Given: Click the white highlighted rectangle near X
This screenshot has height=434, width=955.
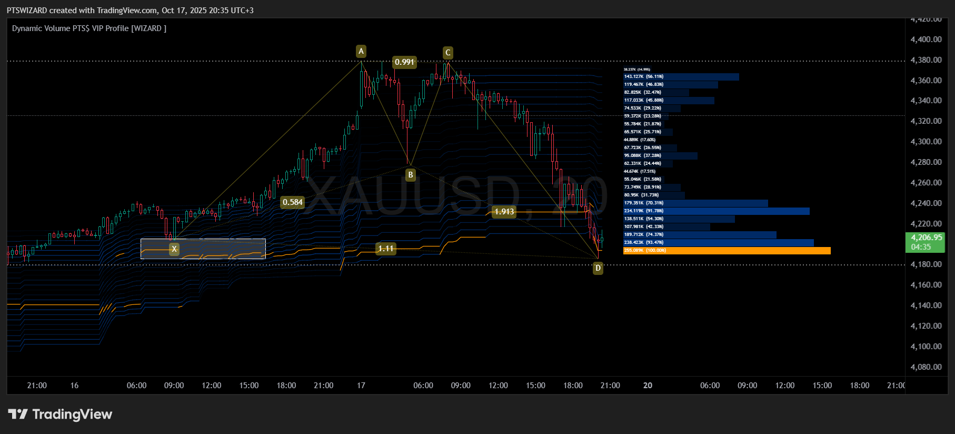Looking at the screenshot, I should (203, 249).
